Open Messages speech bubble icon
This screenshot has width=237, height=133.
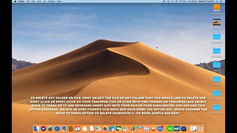click(x=112, y=129)
